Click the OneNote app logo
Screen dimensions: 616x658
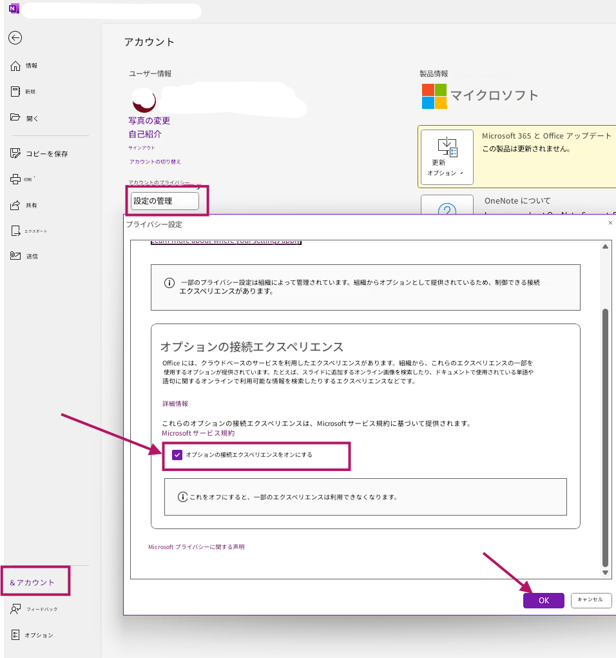(14, 8)
